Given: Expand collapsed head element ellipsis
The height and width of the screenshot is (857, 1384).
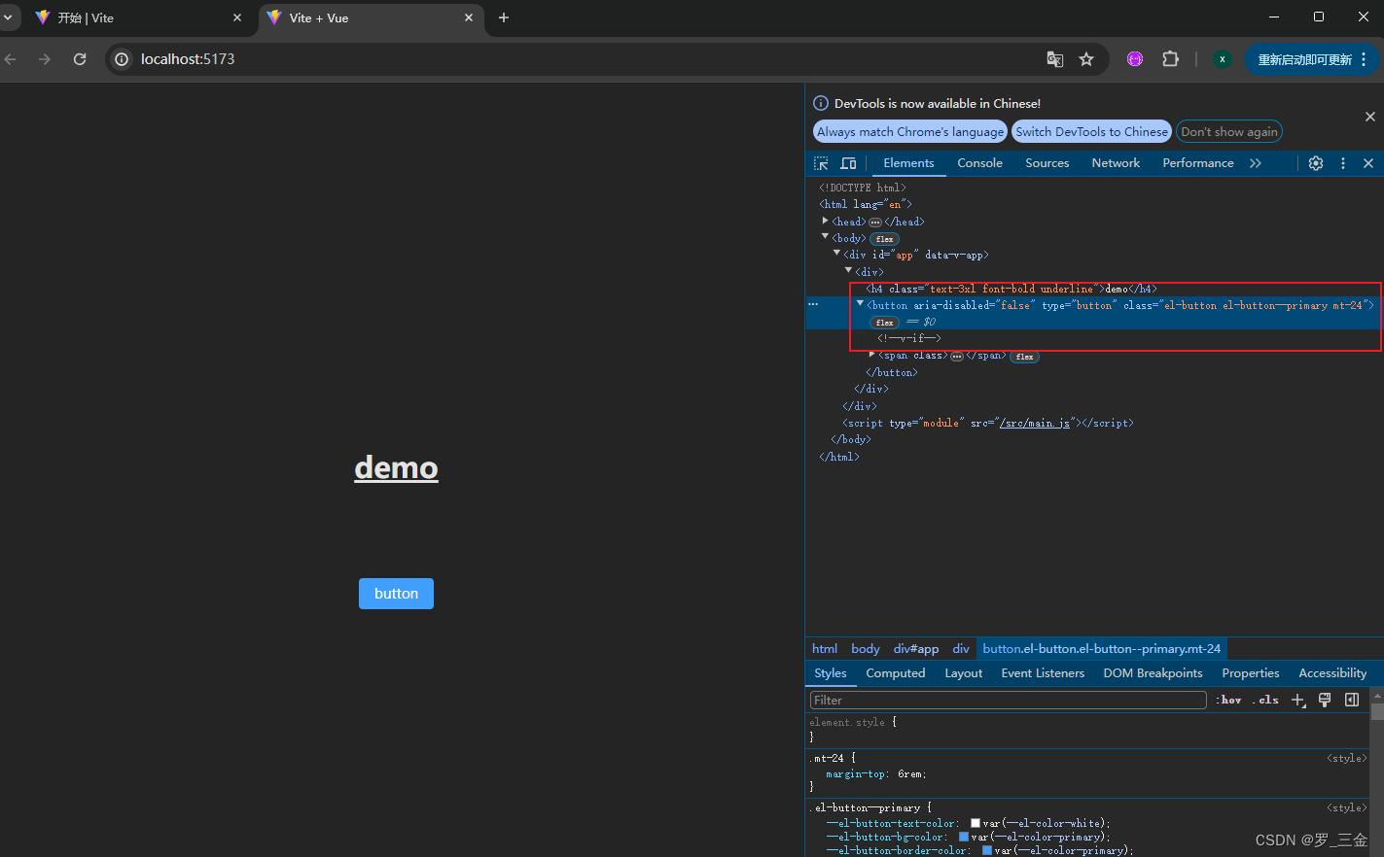Looking at the screenshot, I should click(875, 223).
